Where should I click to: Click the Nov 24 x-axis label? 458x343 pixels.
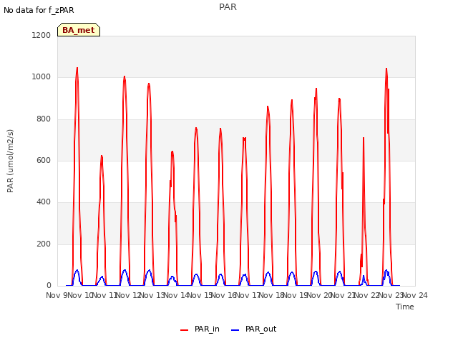pyautogui.click(x=415, y=295)
